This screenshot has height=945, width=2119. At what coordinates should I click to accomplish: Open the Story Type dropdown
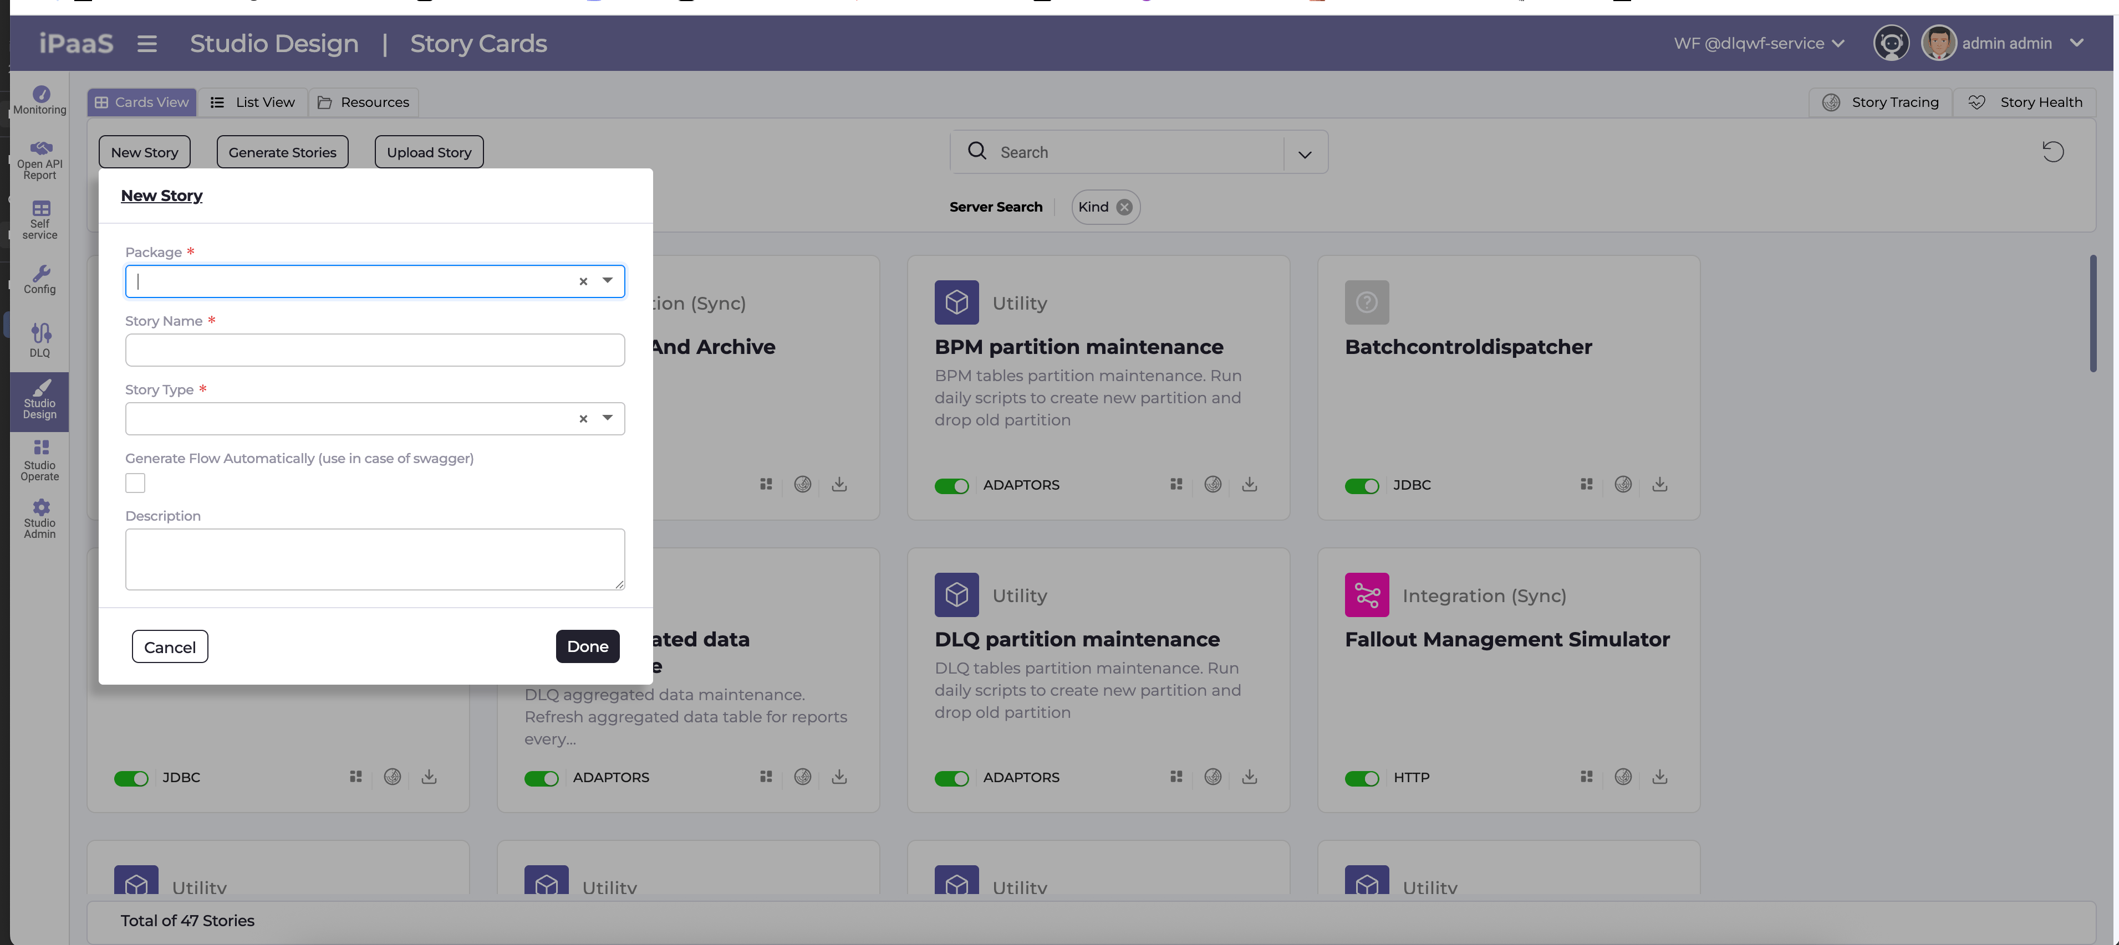click(x=607, y=418)
